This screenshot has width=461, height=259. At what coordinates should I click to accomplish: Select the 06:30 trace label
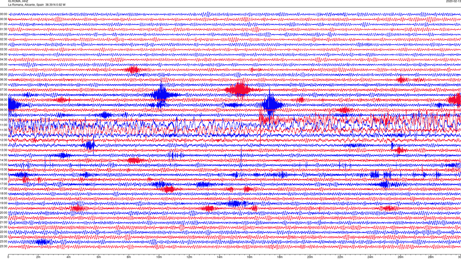[3, 80]
